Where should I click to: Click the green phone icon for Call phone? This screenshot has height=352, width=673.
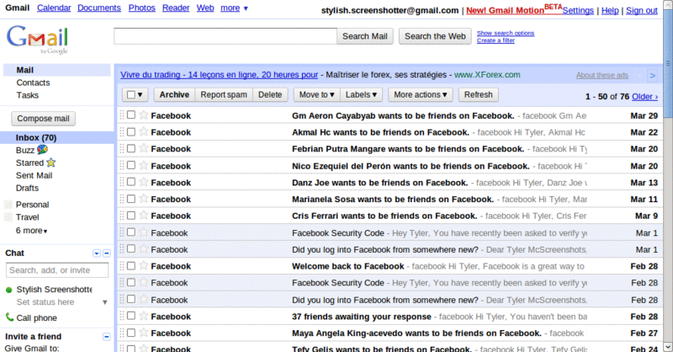pyautogui.click(x=9, y=317)
